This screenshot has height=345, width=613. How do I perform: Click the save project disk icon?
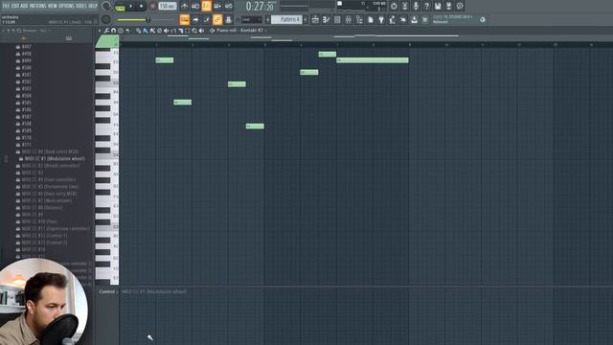point(438,6)
